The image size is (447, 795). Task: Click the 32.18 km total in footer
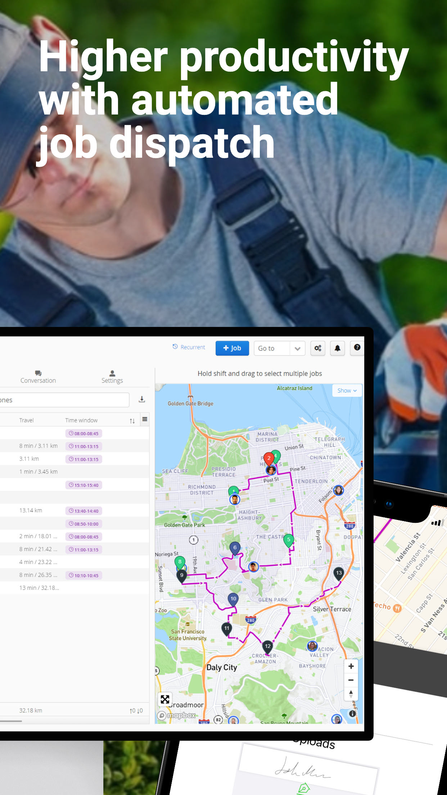pyautogui.click(x=31, y=710)
